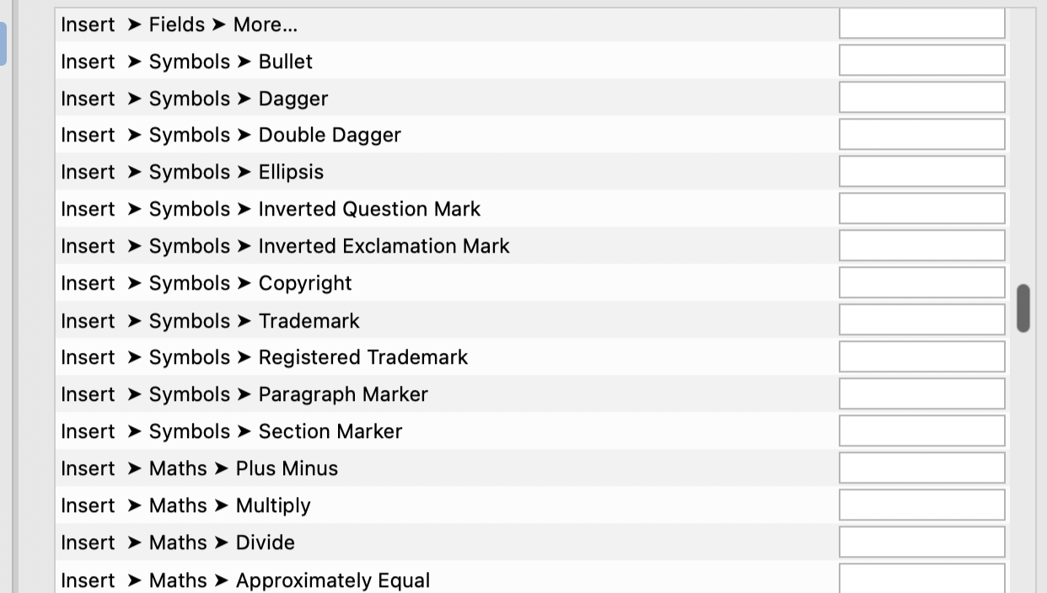Click the Copyright shortcut input box

click(921, 282)
